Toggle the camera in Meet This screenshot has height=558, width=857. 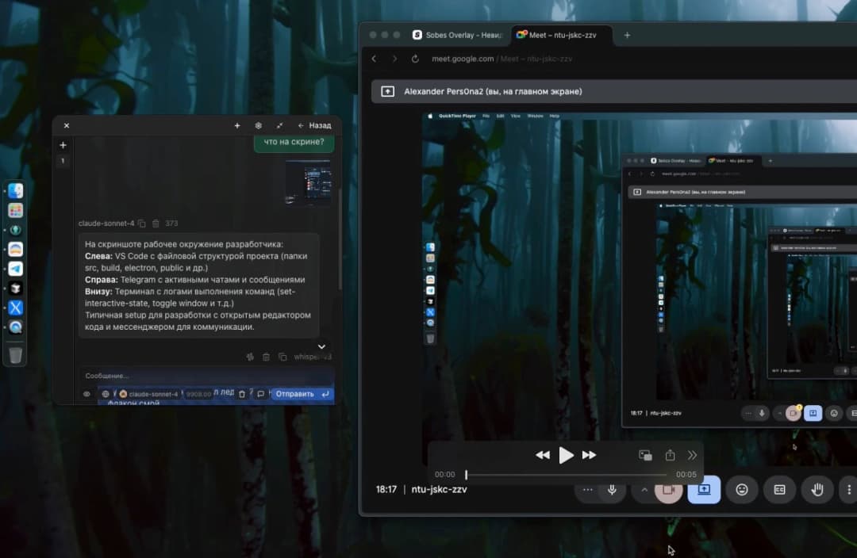668,490
